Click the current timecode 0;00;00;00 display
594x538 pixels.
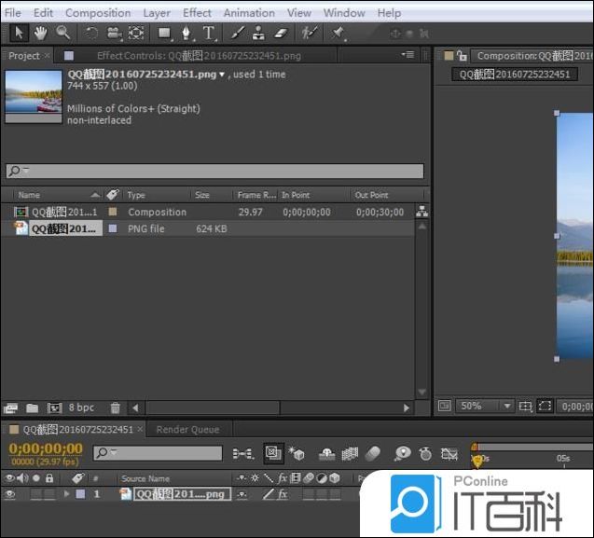pos(46,448)
